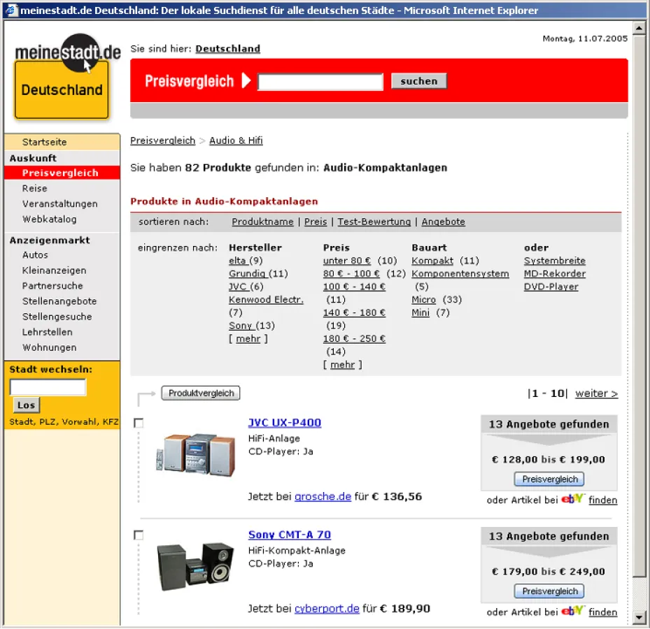Click the Internet Explorer icon in the title bar

pos(11,10)
